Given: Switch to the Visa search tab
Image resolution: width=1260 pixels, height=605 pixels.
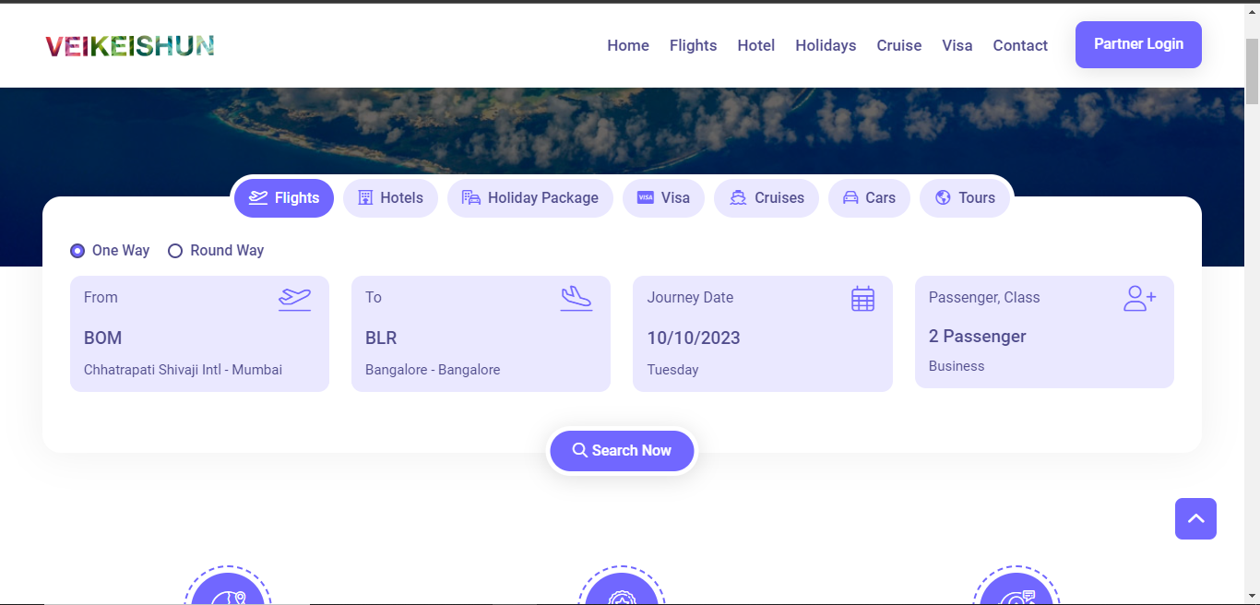Looking at the screenshot, I should 663,198.
